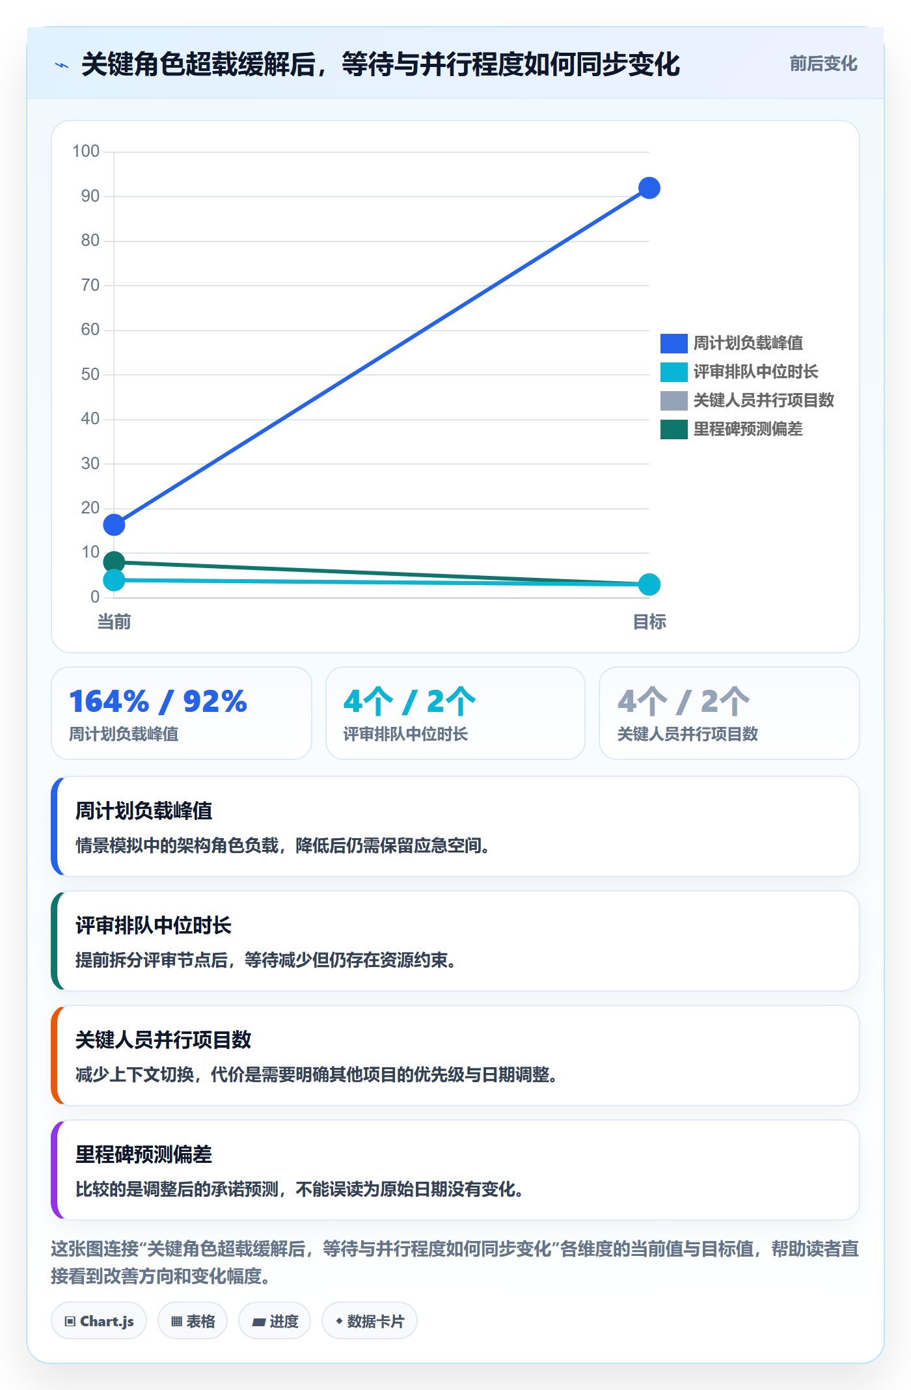Select the cyan 4个 / 2个 评审排队中位时长 card
The image size is (911, 1390).
pos(455,713)
